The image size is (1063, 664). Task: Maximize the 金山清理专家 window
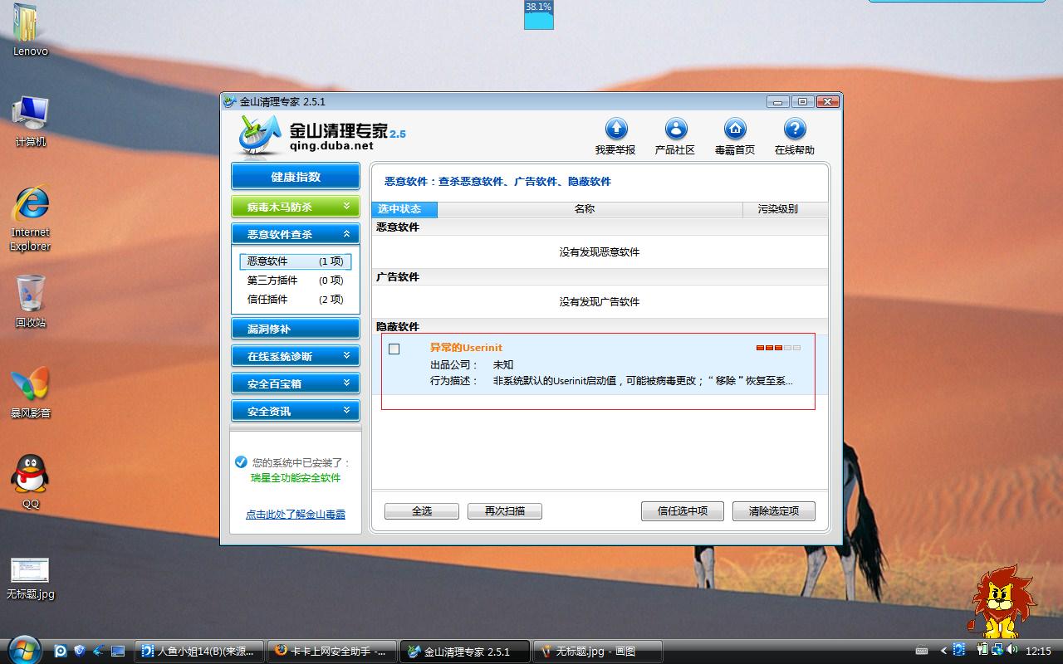802,102
